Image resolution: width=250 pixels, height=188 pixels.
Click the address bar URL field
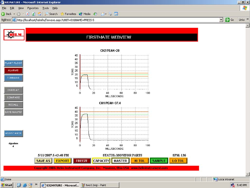pos(117,20)
